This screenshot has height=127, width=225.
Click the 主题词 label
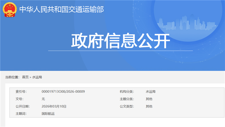21,114
